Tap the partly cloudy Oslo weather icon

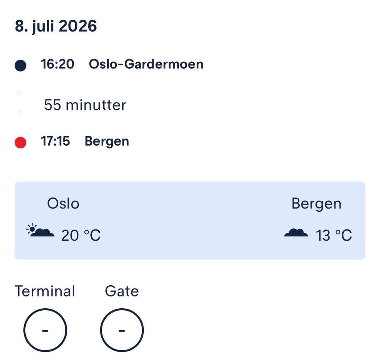click(x=40, y=230)
